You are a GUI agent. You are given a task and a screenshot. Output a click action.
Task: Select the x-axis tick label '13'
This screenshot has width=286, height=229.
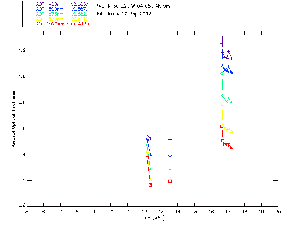point(161,212)
